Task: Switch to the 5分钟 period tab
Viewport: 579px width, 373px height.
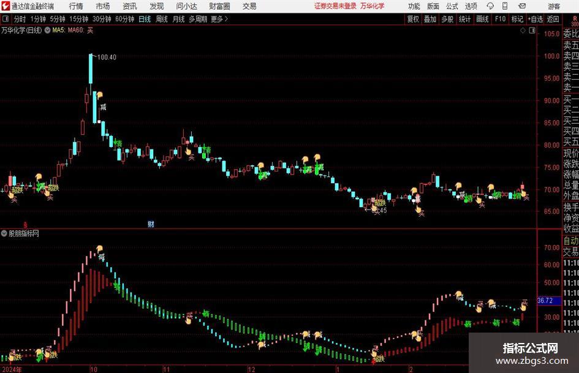Action: click(x=57, y=19)
